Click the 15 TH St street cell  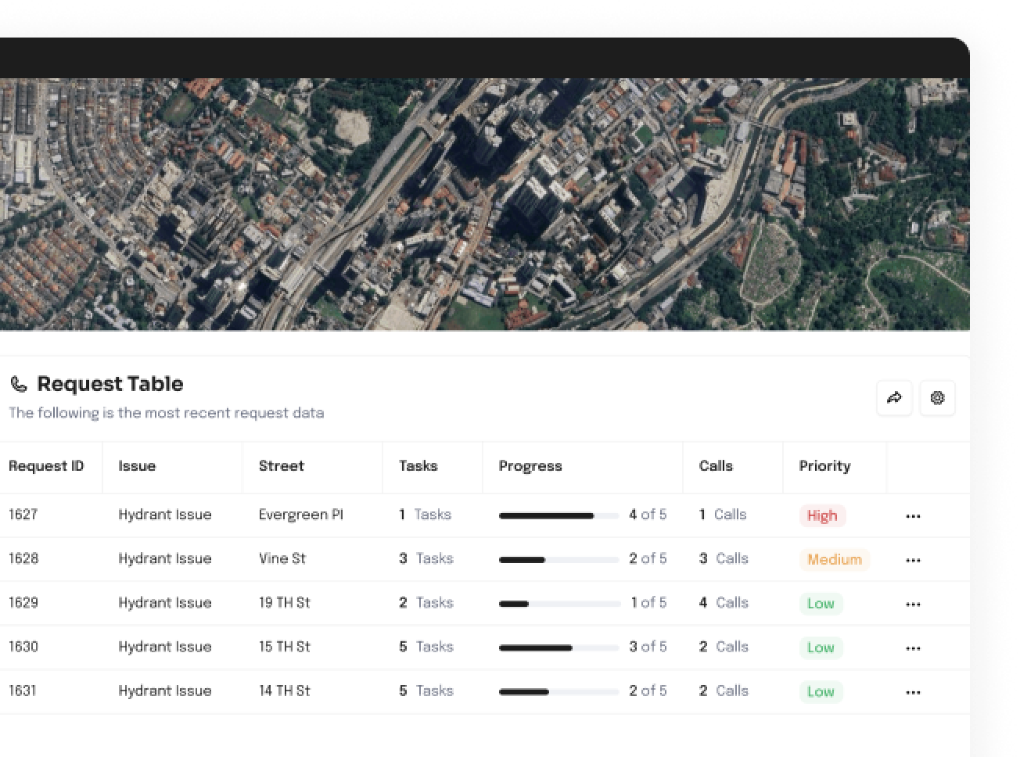[285, 647]
